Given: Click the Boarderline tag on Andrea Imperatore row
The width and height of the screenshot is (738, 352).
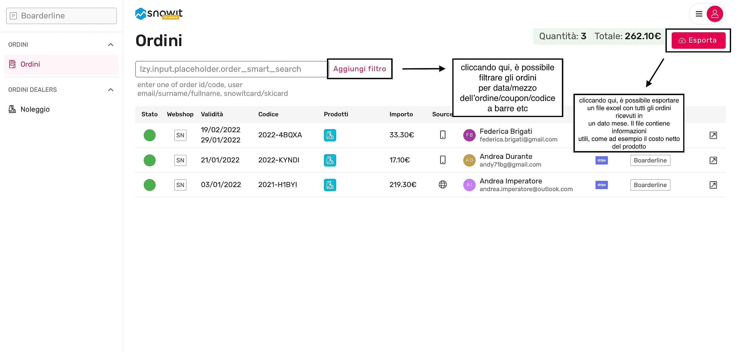Looking at the screenshot, I should [650, 185].
